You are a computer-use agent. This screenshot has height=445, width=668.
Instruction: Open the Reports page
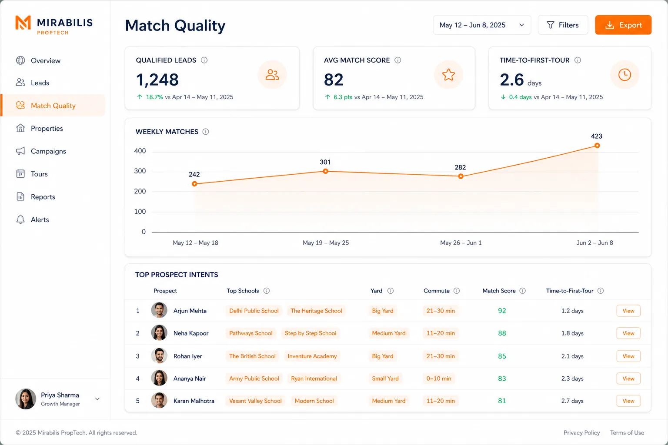[x=53, y=196]
